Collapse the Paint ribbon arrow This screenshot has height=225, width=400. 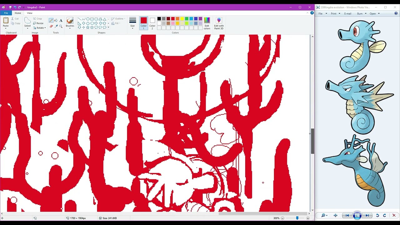pos(308,13)
